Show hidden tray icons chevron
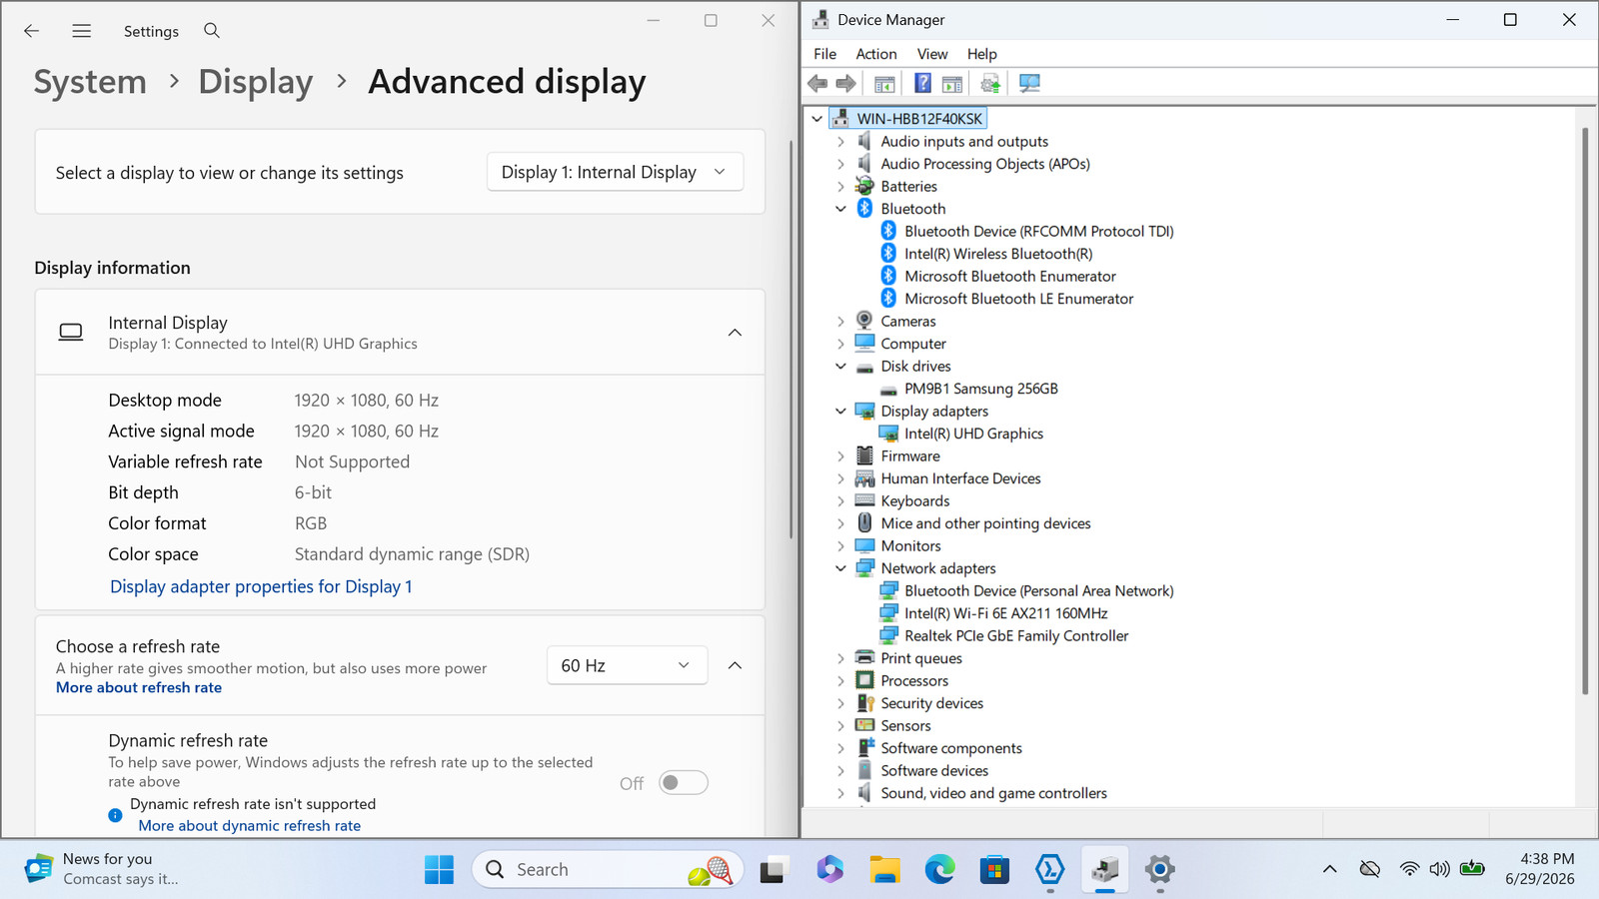Image resolution: width=1599 pixels, height=899 pixels. pos(1329,869)
